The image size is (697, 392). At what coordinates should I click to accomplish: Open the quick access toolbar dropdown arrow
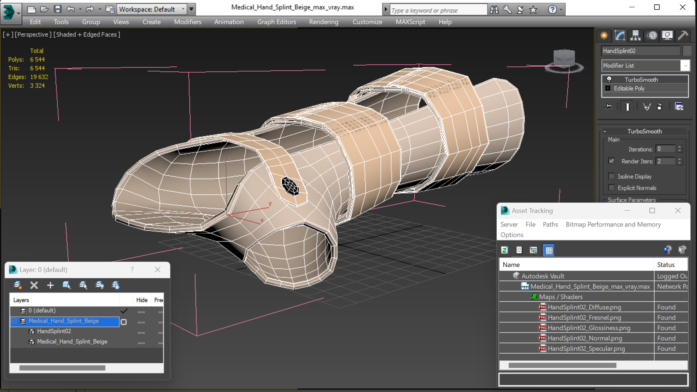pos(191,9)
